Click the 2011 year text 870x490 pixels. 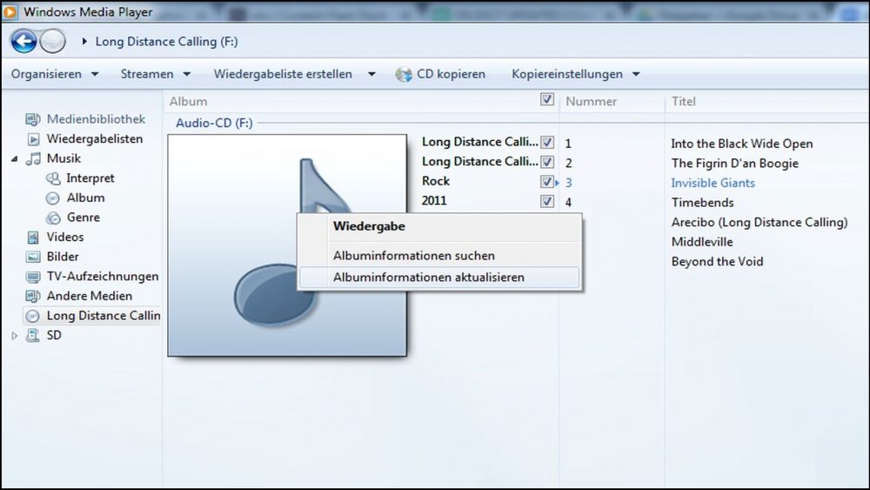click(434, 201)
